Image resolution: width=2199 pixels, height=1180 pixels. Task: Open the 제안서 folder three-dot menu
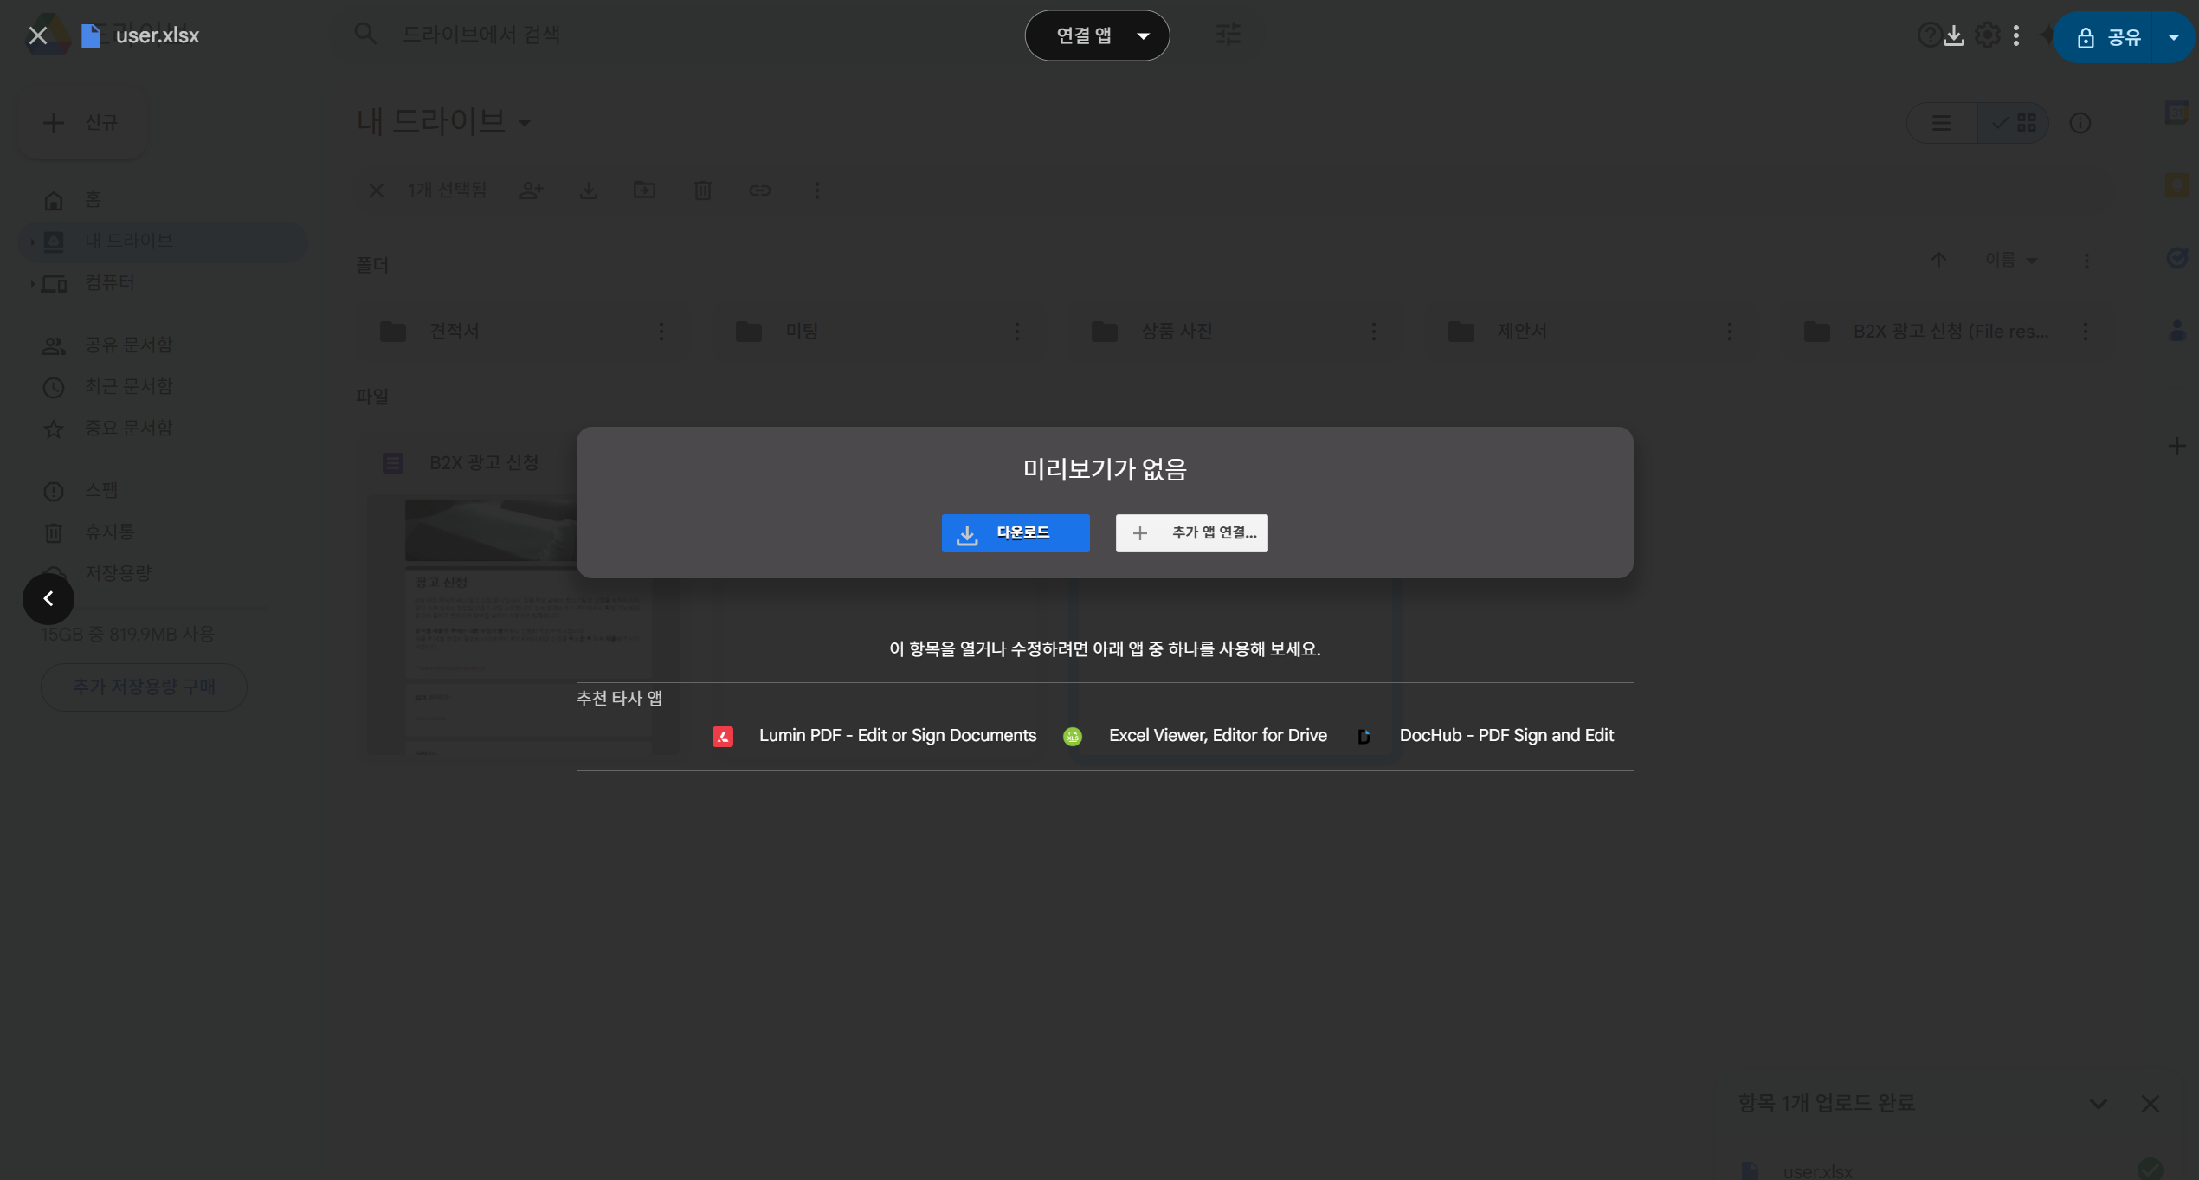click(x=1730, y=332)
